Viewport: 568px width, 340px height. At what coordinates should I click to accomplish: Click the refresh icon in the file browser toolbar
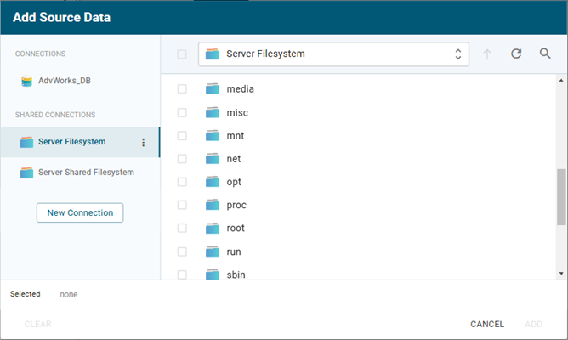tap(516, 54)
